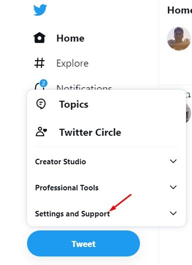Screen dimensions: 192x265
Task: Go to Home in the sidebar
Action: 70,38
